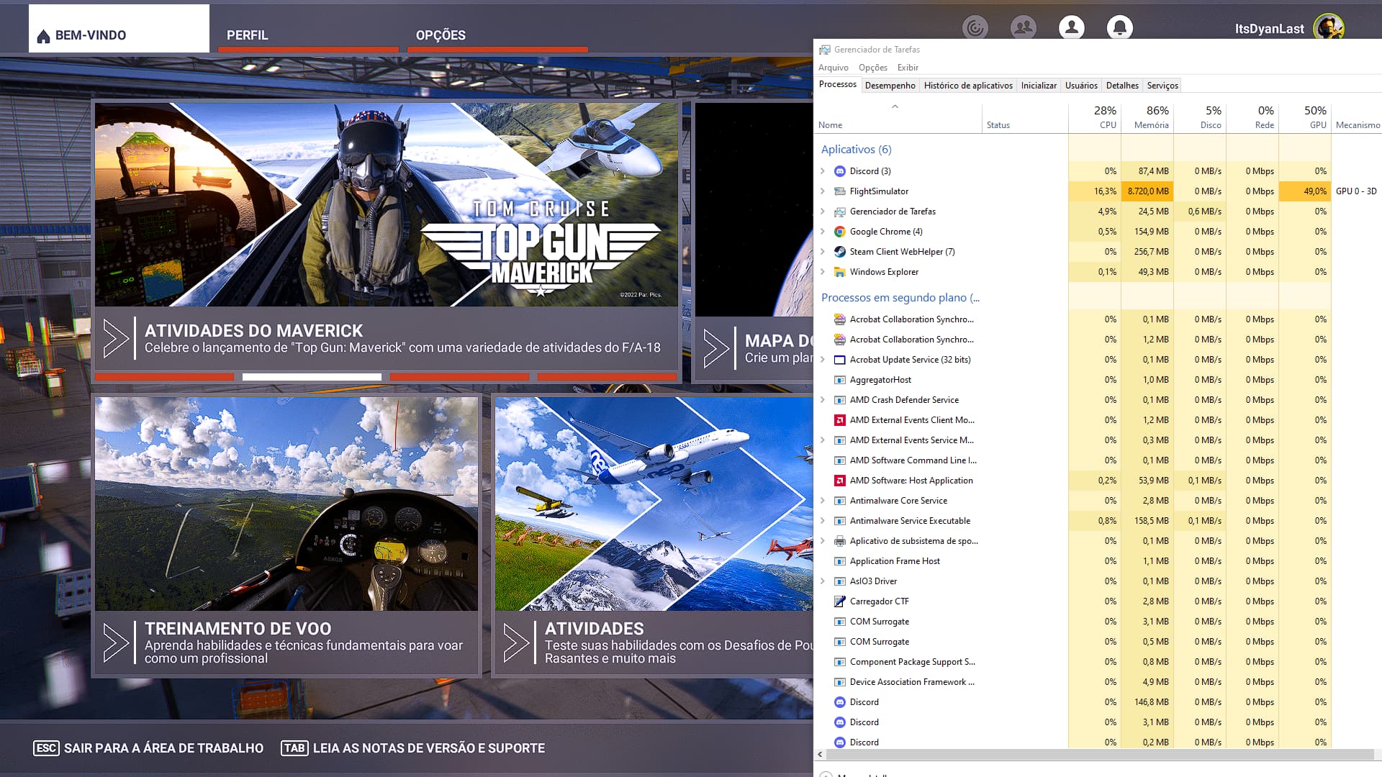Select the second carousel page indicator
Screen dimensions: 1382x777
[x=312, y=377]
